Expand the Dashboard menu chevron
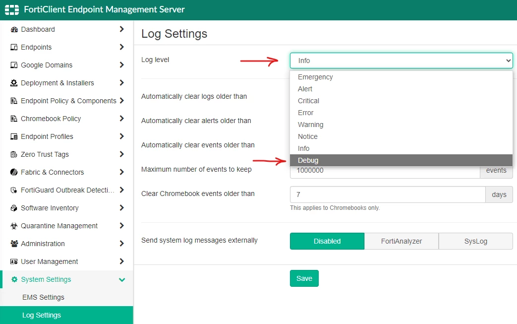The image size is (517, 324). coord(121,29)
